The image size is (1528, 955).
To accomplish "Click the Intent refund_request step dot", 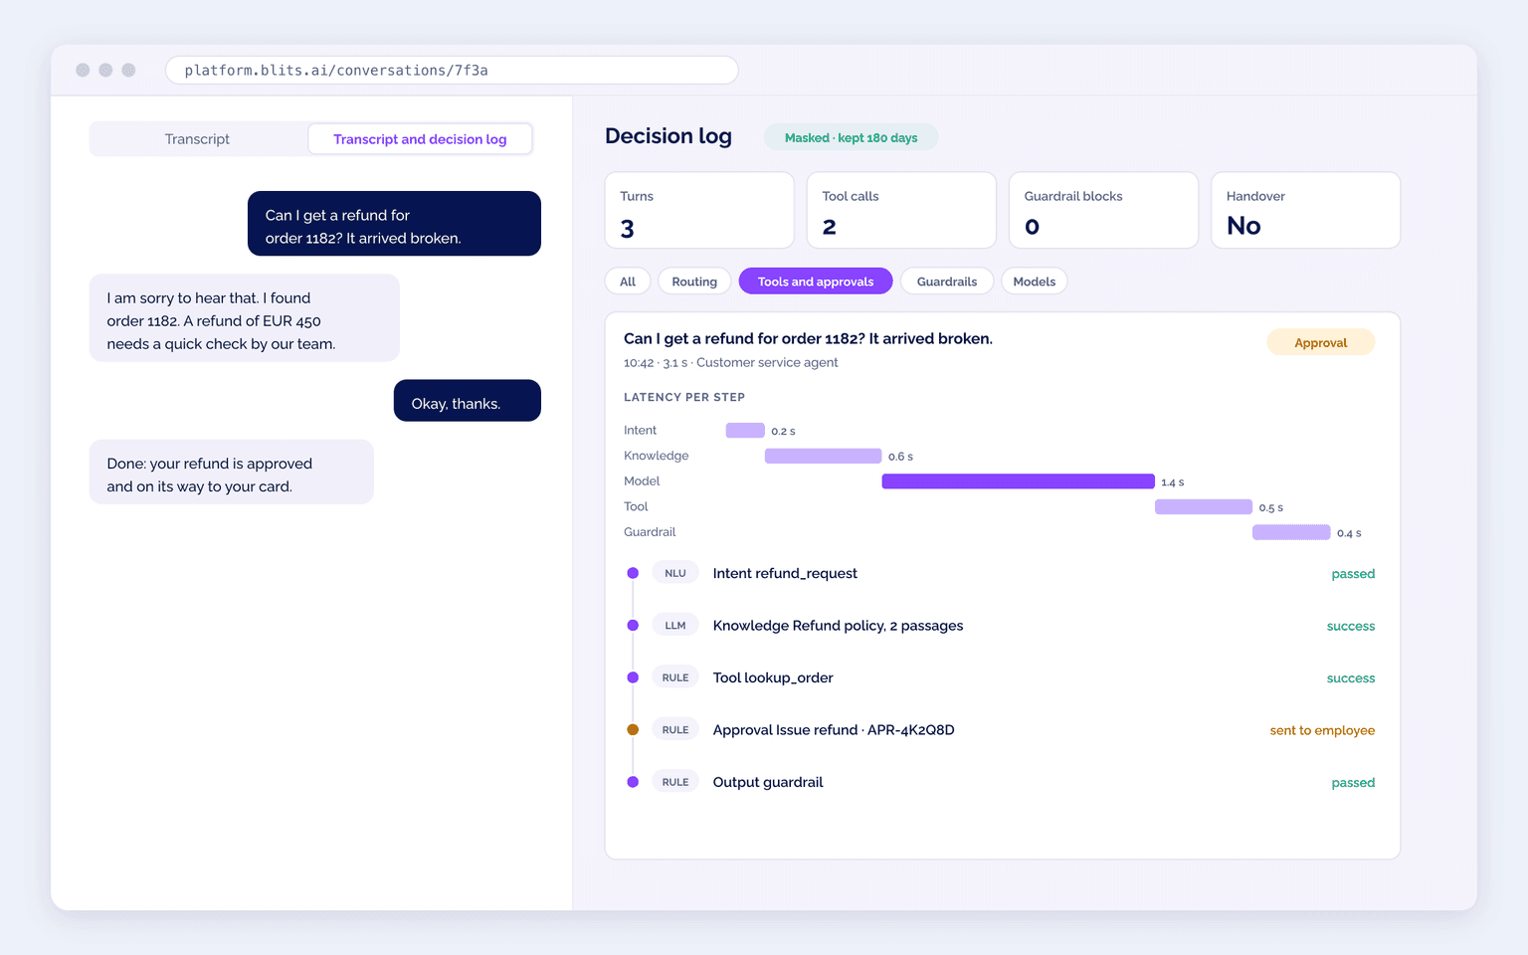I will 633,573.
